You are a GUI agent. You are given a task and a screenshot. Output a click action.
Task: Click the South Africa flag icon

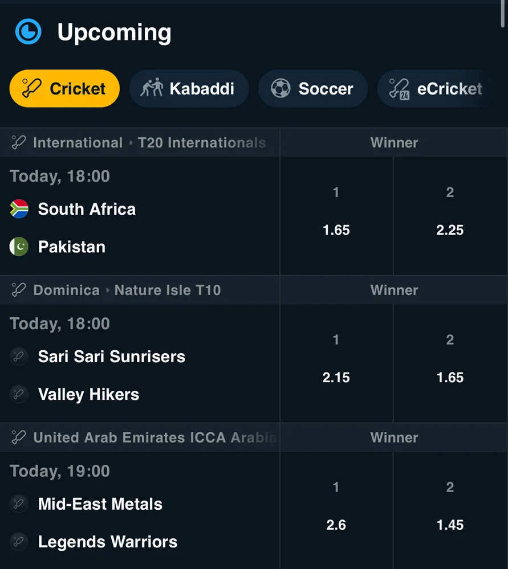18,209
